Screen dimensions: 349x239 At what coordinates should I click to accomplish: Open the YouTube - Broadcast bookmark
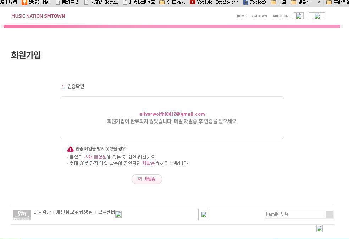(214, 2)
